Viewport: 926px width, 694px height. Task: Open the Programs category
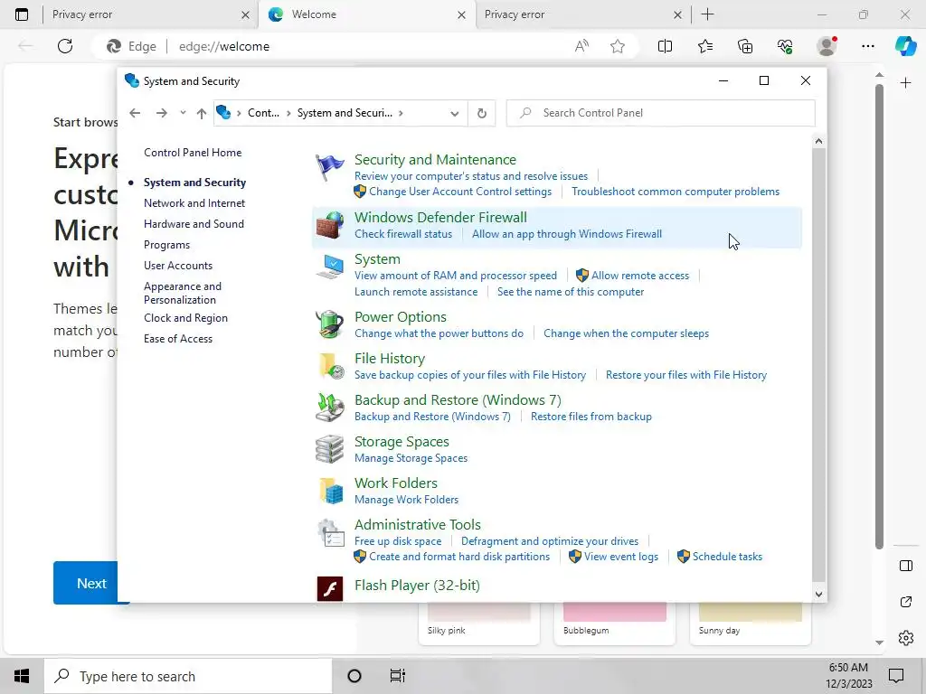coord(166,245)
